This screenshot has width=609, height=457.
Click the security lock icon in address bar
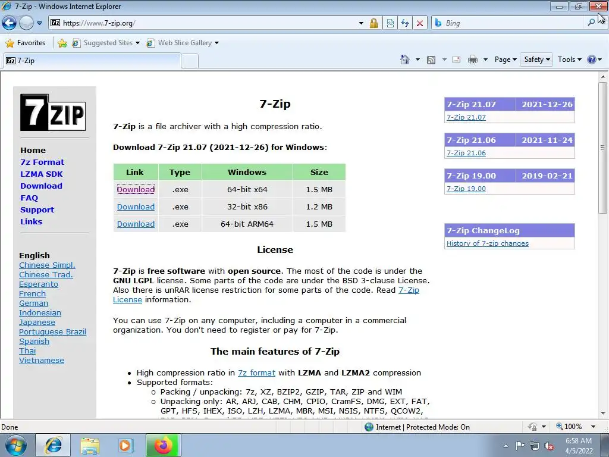click(x=373, y=23)
